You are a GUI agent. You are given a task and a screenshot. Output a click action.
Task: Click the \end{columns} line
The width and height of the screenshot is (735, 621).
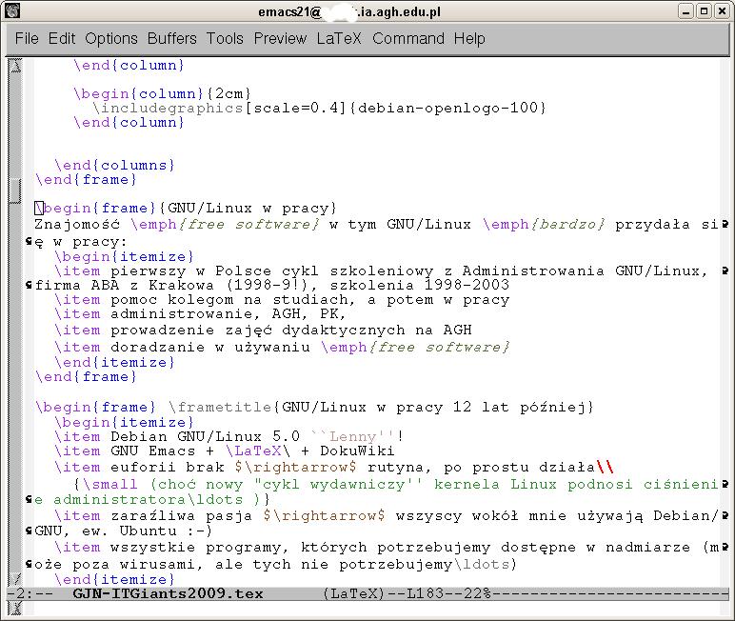click(x=114, y=165)
